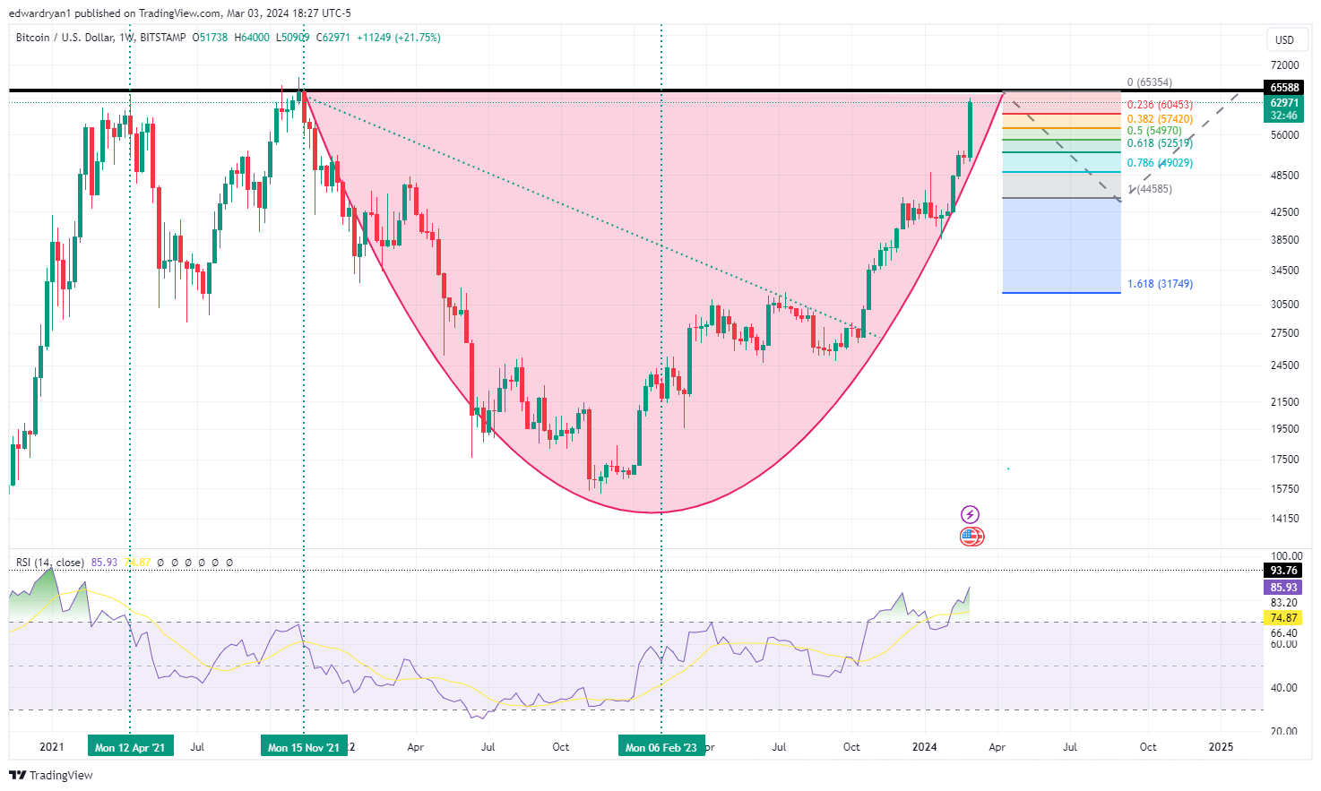Screen dimensions: 1321x791
Task: Click the 2024 label on the time axis
Action: point(924,747)
